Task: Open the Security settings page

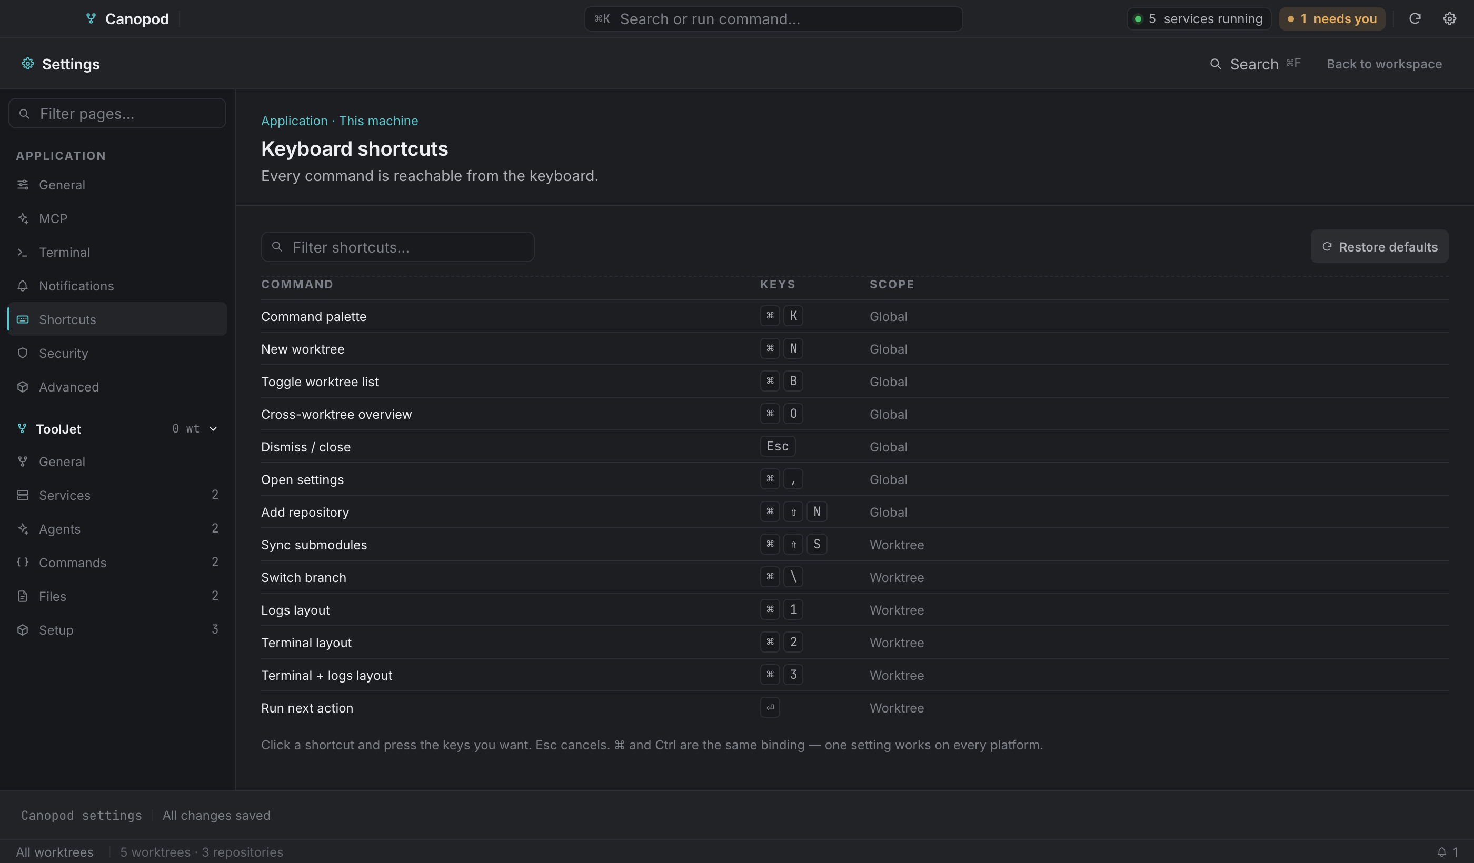Action: (117, 353)
